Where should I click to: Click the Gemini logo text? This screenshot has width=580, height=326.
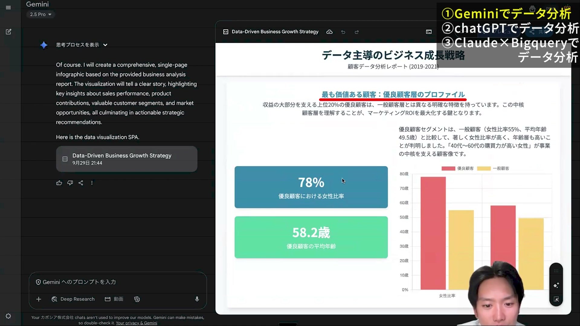coord(37,4)
